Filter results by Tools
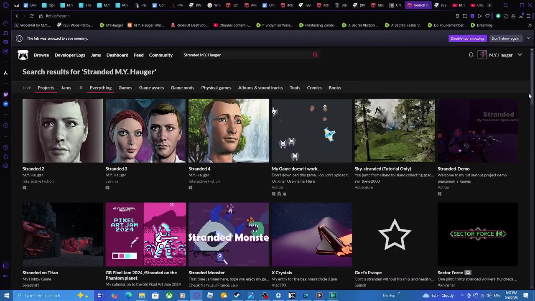 295,88
